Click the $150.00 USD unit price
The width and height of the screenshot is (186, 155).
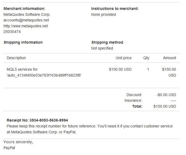tap(120, 69)
